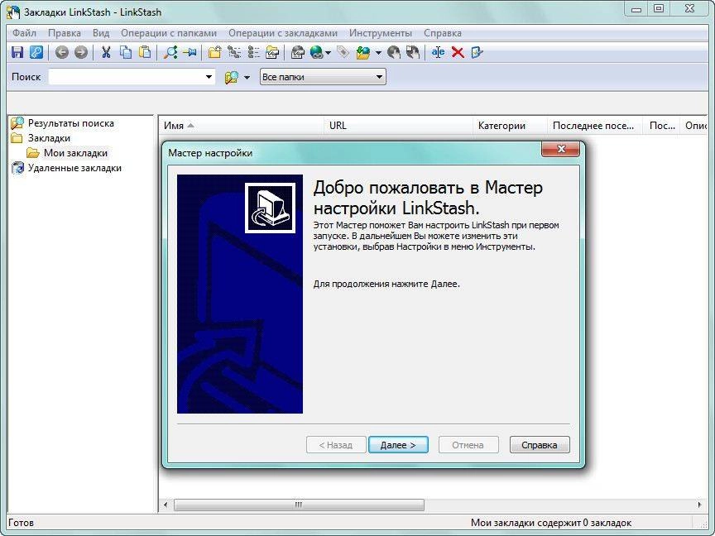Viewport: 715px width, 536px height.
Task: Click the globe with chain link icon
Action: (316, 52)
